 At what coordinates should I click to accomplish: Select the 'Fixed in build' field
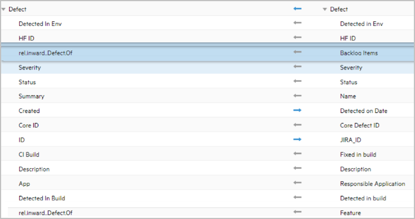(x=358, y=155)
